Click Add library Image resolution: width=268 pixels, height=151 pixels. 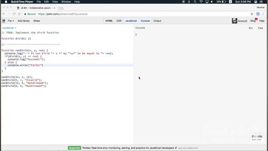(23, 21)
